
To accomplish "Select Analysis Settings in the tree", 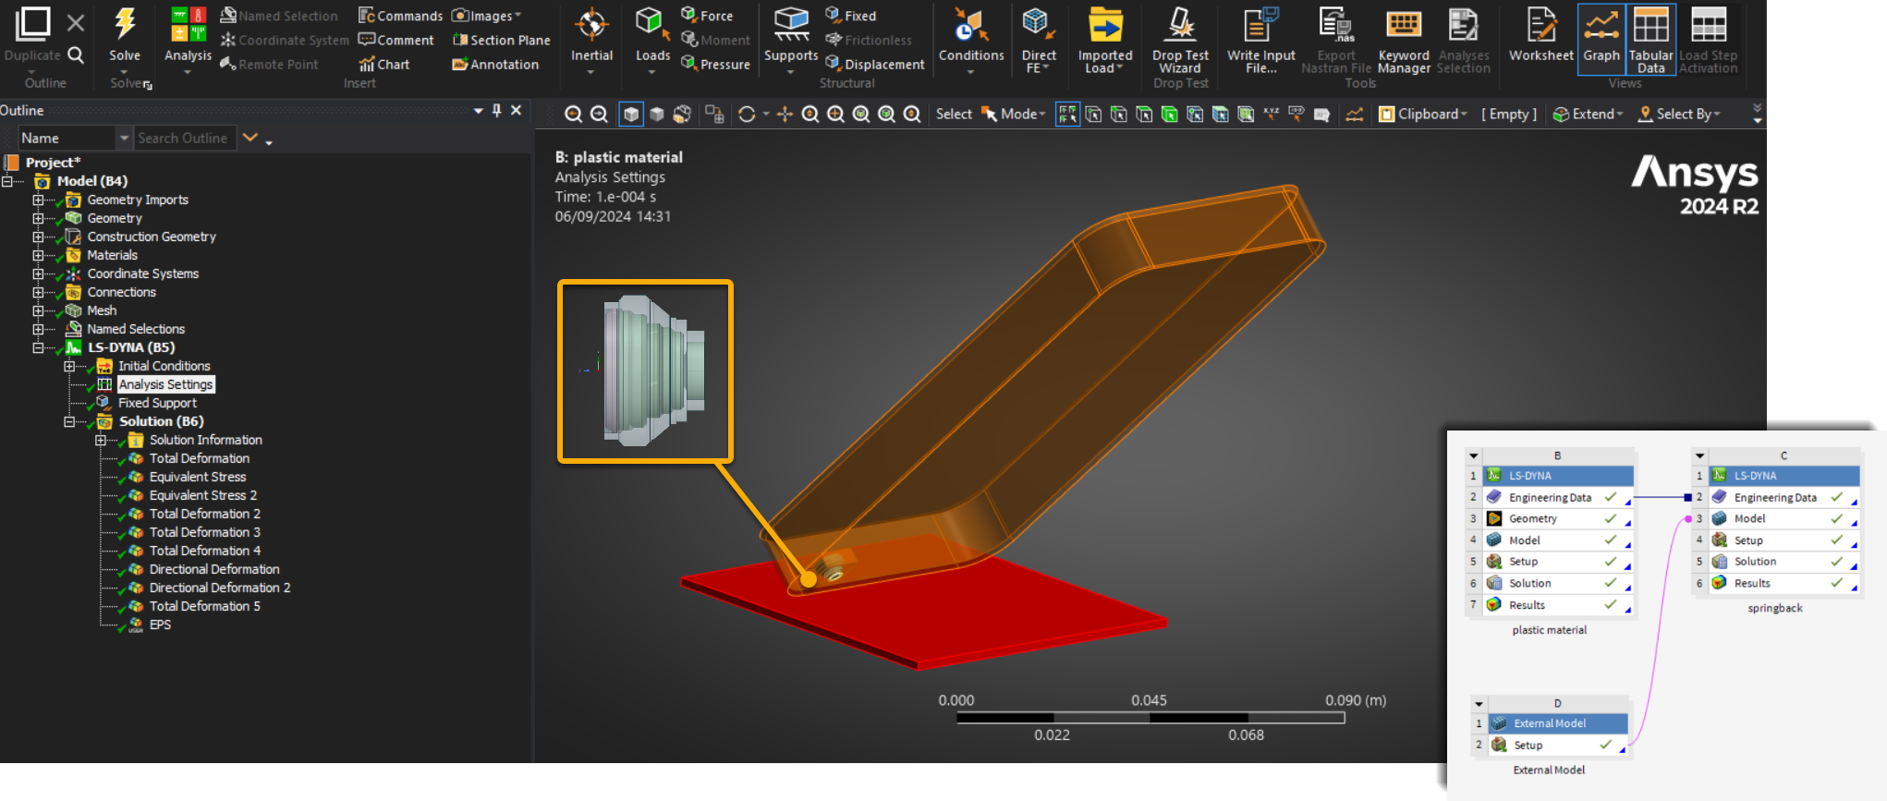I will [165, 384].
